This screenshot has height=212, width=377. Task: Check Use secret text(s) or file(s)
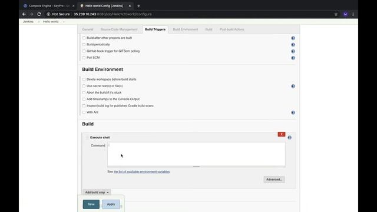click(x=84, y=86)
